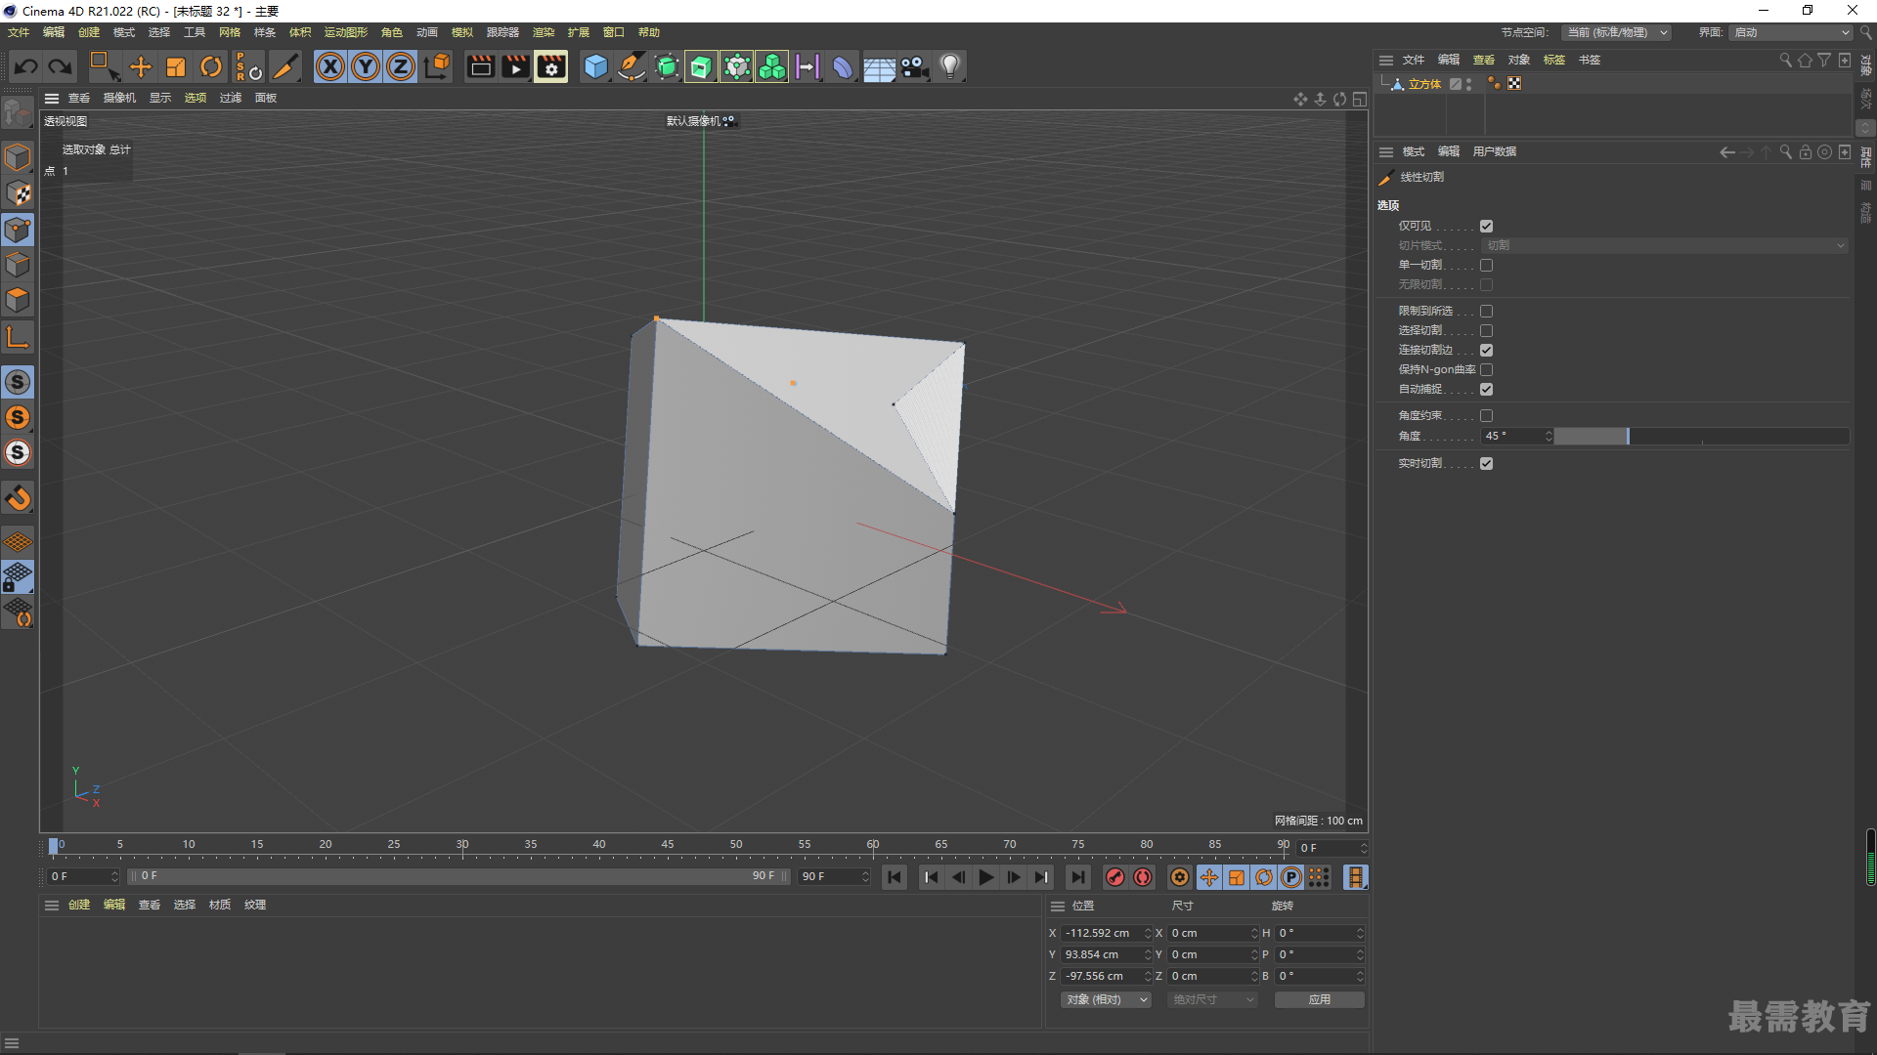Open the material manager 创建 menu
The image size is (1877, 1055).
point(79,905)
